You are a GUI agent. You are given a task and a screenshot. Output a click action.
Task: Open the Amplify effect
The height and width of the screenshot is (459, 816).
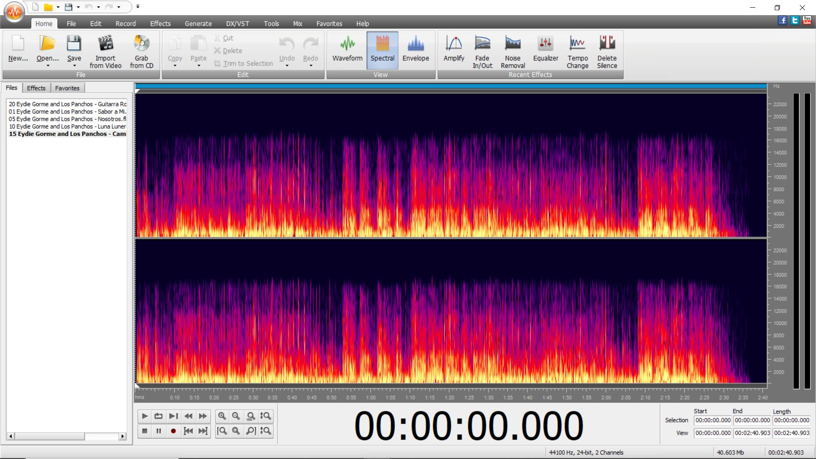[x=453, y=50]
